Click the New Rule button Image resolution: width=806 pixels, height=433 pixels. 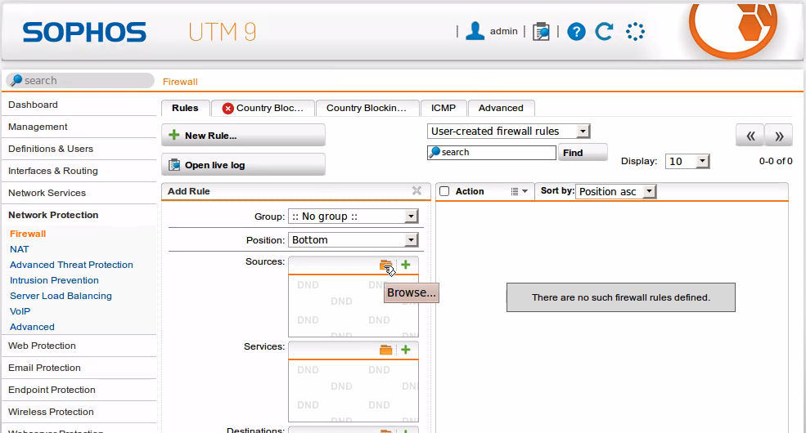tap(243, 136)
